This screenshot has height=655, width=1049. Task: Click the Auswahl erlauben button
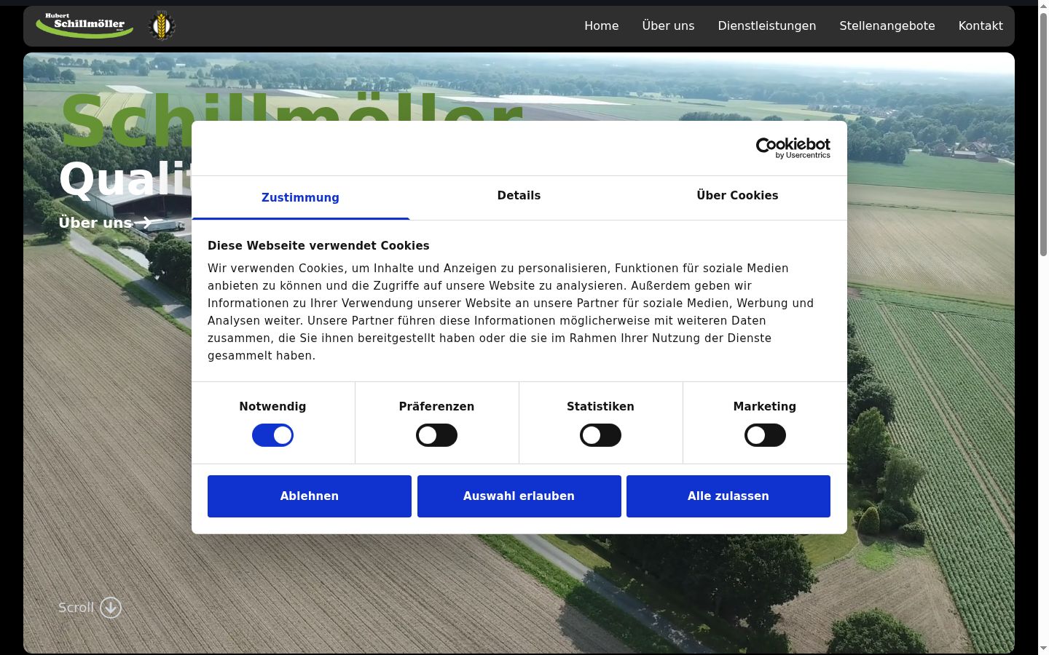[x=519, y=496]
